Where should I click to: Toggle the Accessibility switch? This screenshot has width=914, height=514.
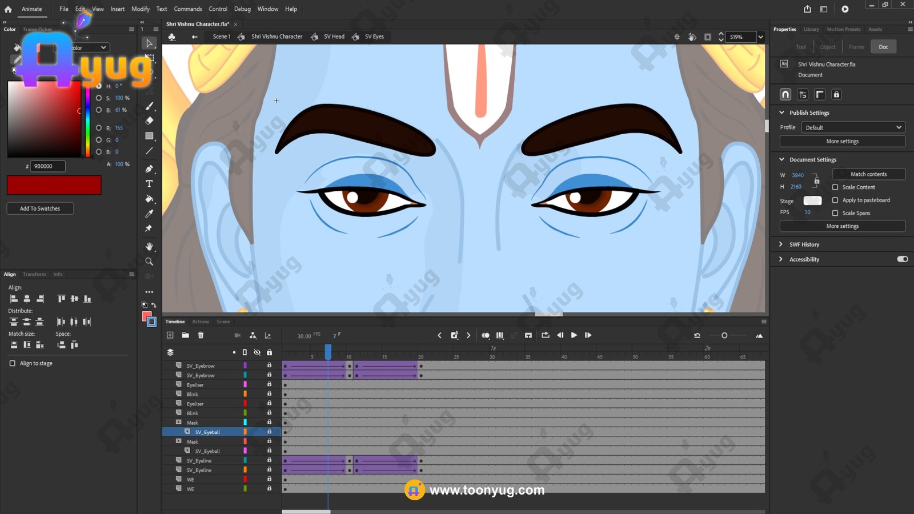[903, 259]
